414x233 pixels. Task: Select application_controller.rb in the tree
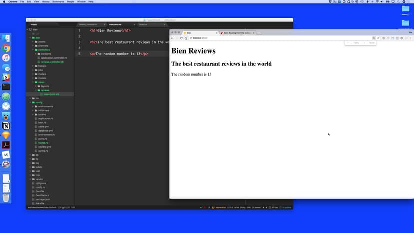(x=54, y=58)
